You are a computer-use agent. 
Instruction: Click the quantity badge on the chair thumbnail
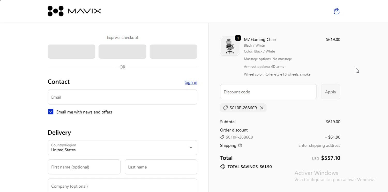(238, 38)
